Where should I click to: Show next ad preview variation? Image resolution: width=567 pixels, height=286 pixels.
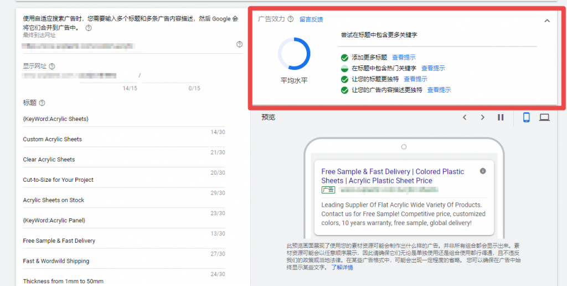point(482,118)
